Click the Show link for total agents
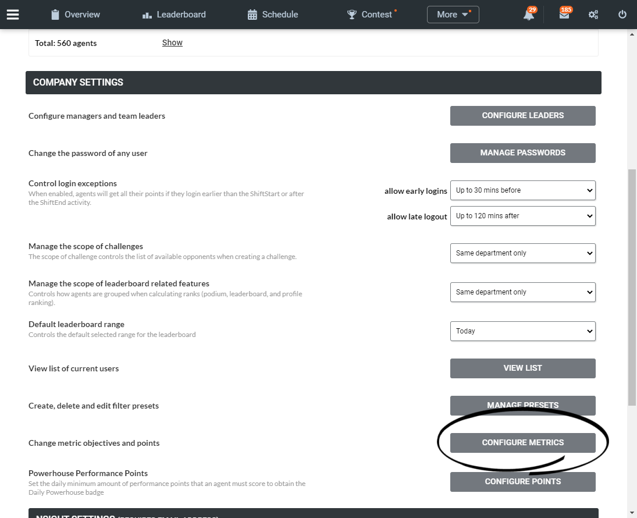This screenshot has width=637, height=518. [x=172, y=42]
